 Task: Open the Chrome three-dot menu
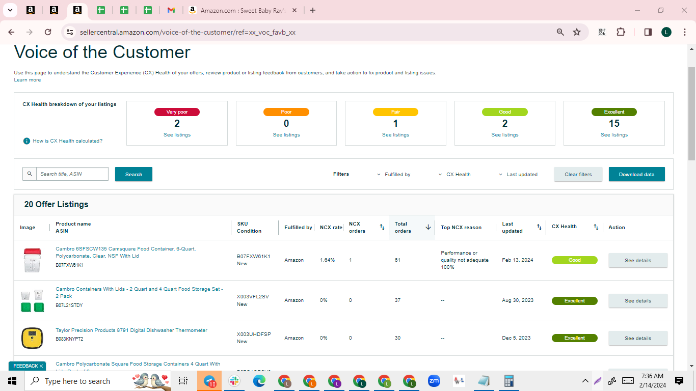(x=684, y=32)
